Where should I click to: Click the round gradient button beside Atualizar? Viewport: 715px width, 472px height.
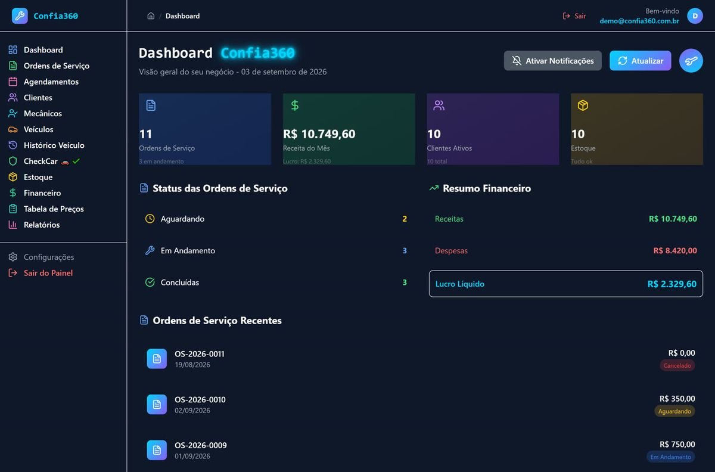pyautogui.click(x=691, y=61)
